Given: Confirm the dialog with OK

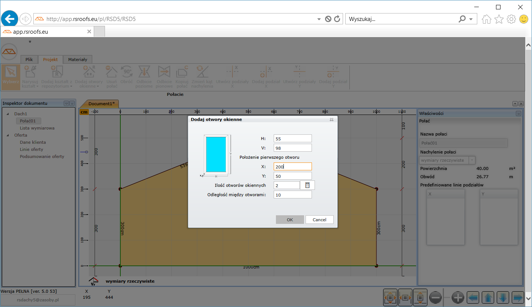Looking at the screenshot, I should point(290,220).
